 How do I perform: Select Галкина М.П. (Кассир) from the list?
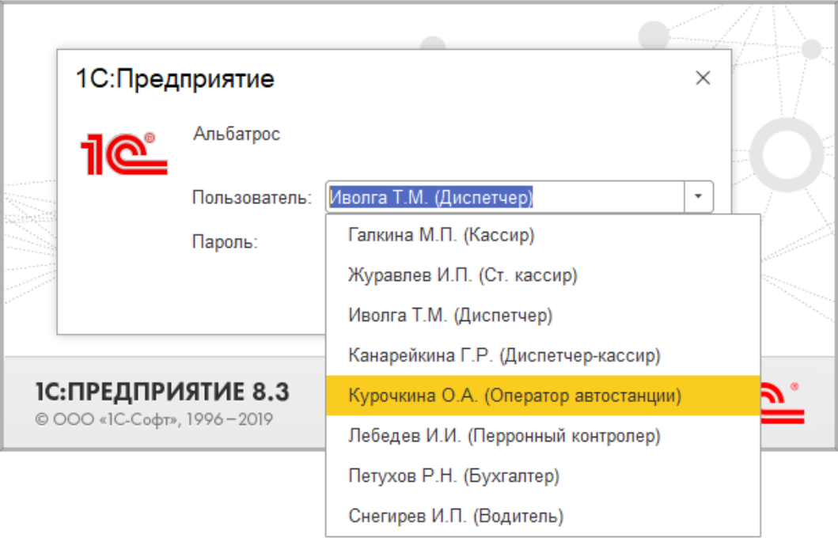click(543, 235)
